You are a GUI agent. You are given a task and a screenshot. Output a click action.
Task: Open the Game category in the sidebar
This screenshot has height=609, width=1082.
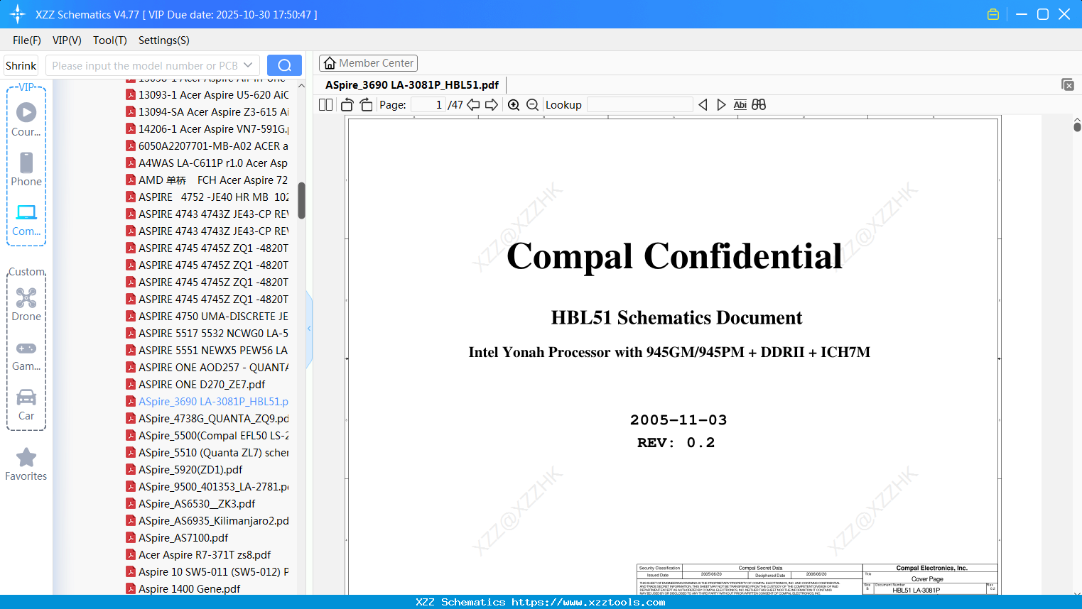26,355
